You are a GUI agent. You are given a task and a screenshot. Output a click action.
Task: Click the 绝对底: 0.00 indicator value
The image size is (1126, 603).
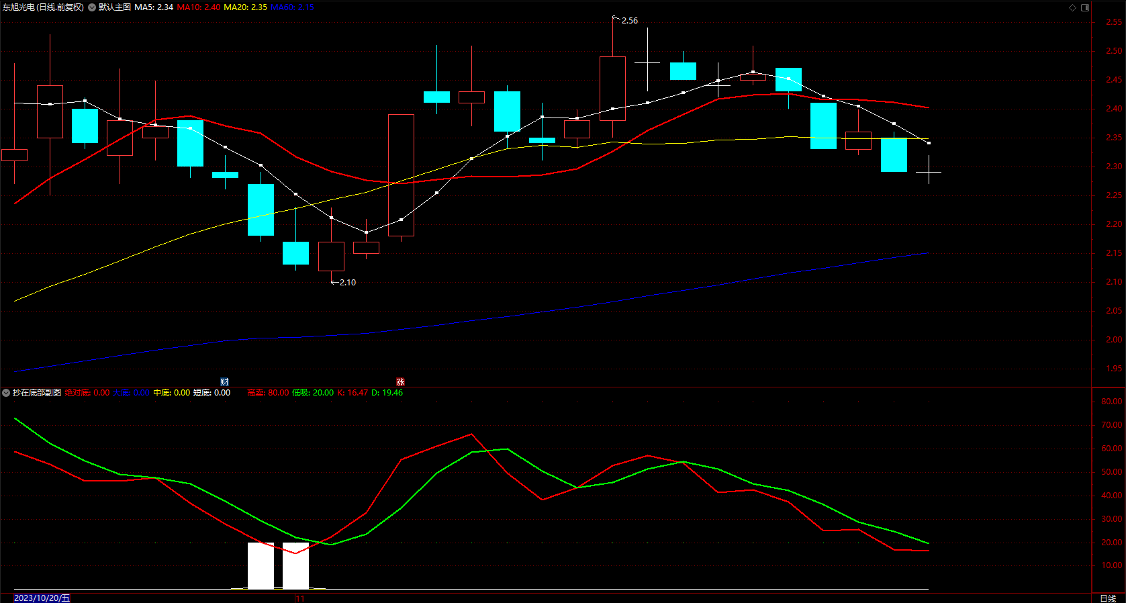point(87,393)
